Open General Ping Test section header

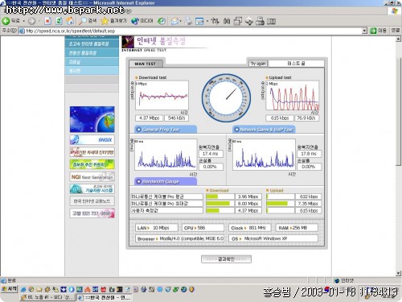point(166,130)
